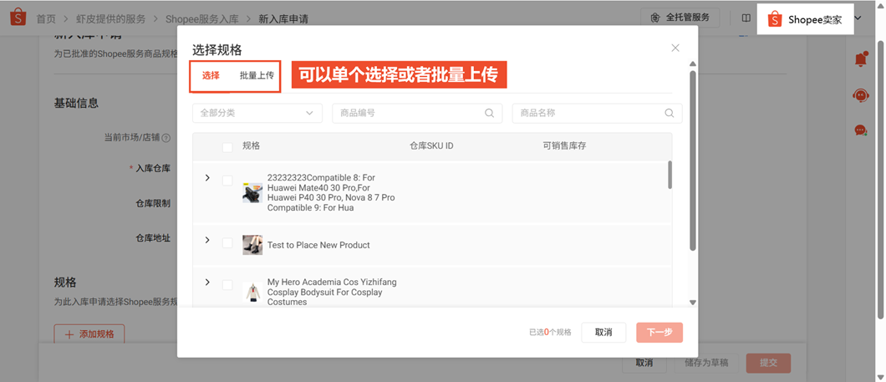Open the book panel icon in header
The image size is (886, 382).
click(x=746, y=18)
